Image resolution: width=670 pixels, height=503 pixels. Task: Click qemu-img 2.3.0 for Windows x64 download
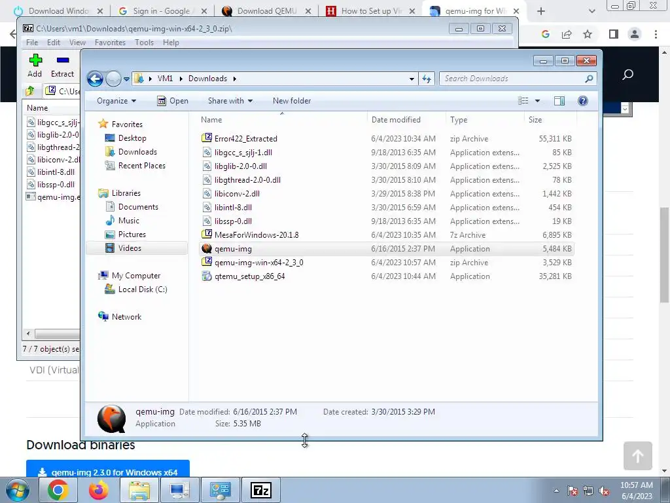(108, 470)
